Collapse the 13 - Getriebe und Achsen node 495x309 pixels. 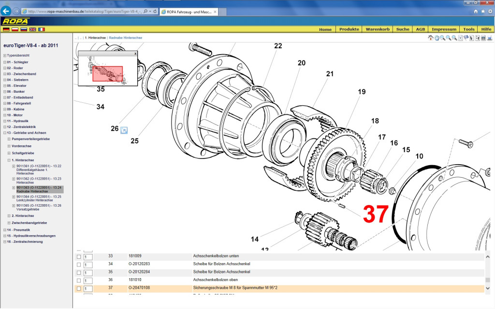pyautogui.click(x=5, y=133)
